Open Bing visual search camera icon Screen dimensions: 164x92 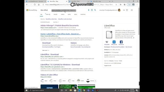pos(92,10)
